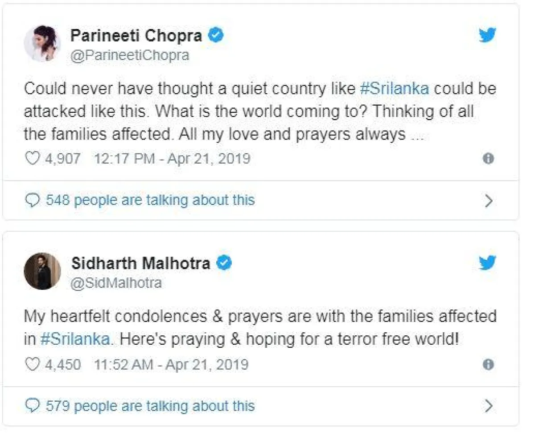
Task: Click reply bubble icon beside 548 people
Action: pyautogui.click(x=32, y=200)
